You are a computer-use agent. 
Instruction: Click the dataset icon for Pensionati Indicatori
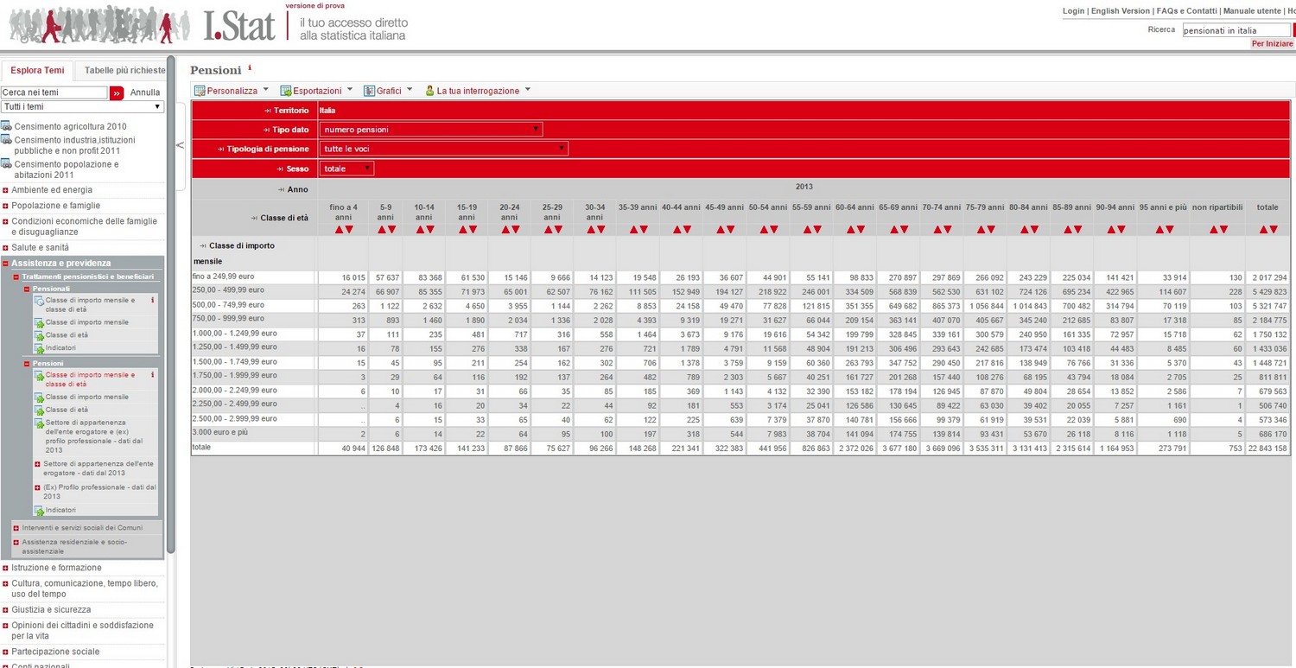pyautogui.click(x=38, y=348)
